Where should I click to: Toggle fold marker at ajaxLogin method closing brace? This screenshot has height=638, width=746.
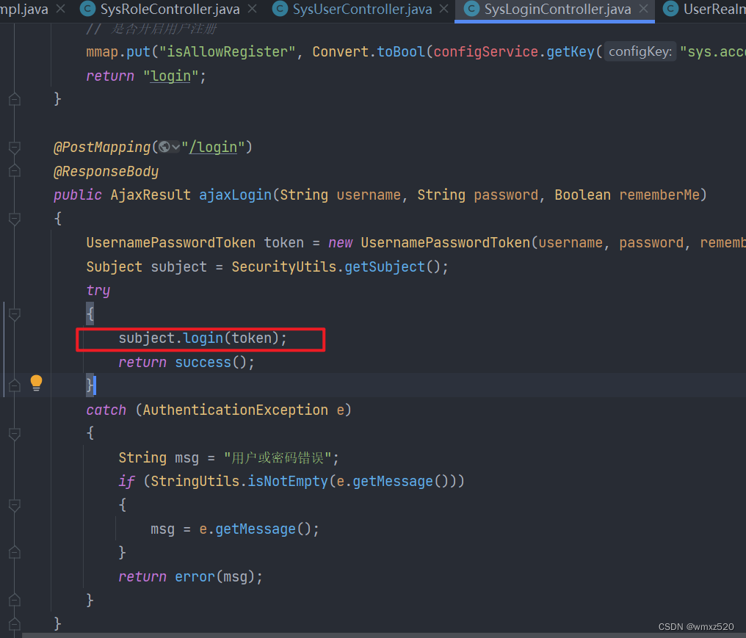pos(15,624)
